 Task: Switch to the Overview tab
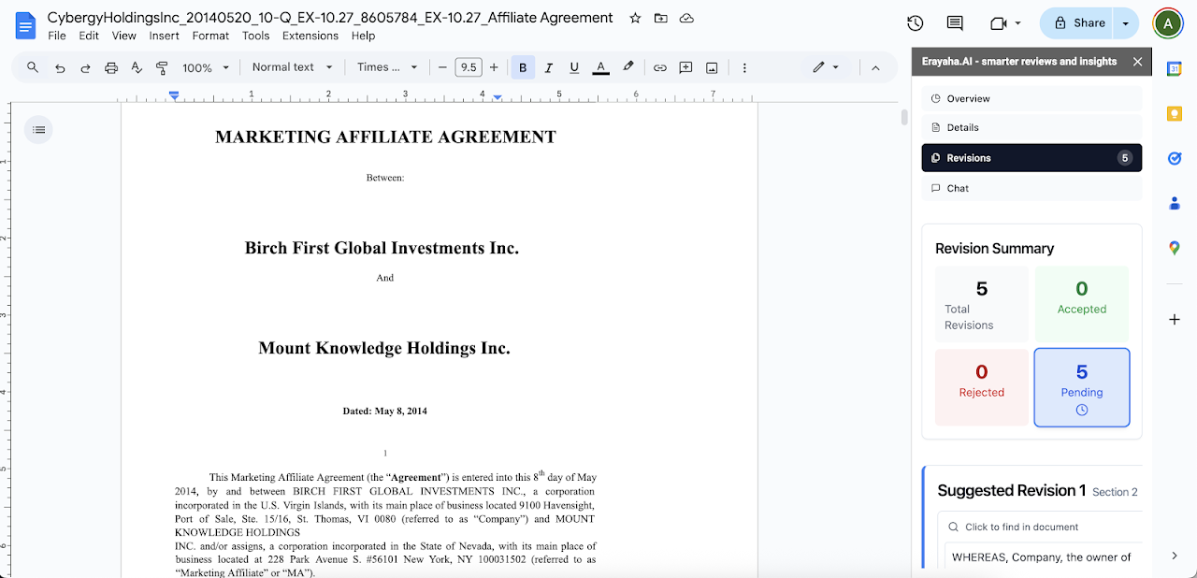1031,98
